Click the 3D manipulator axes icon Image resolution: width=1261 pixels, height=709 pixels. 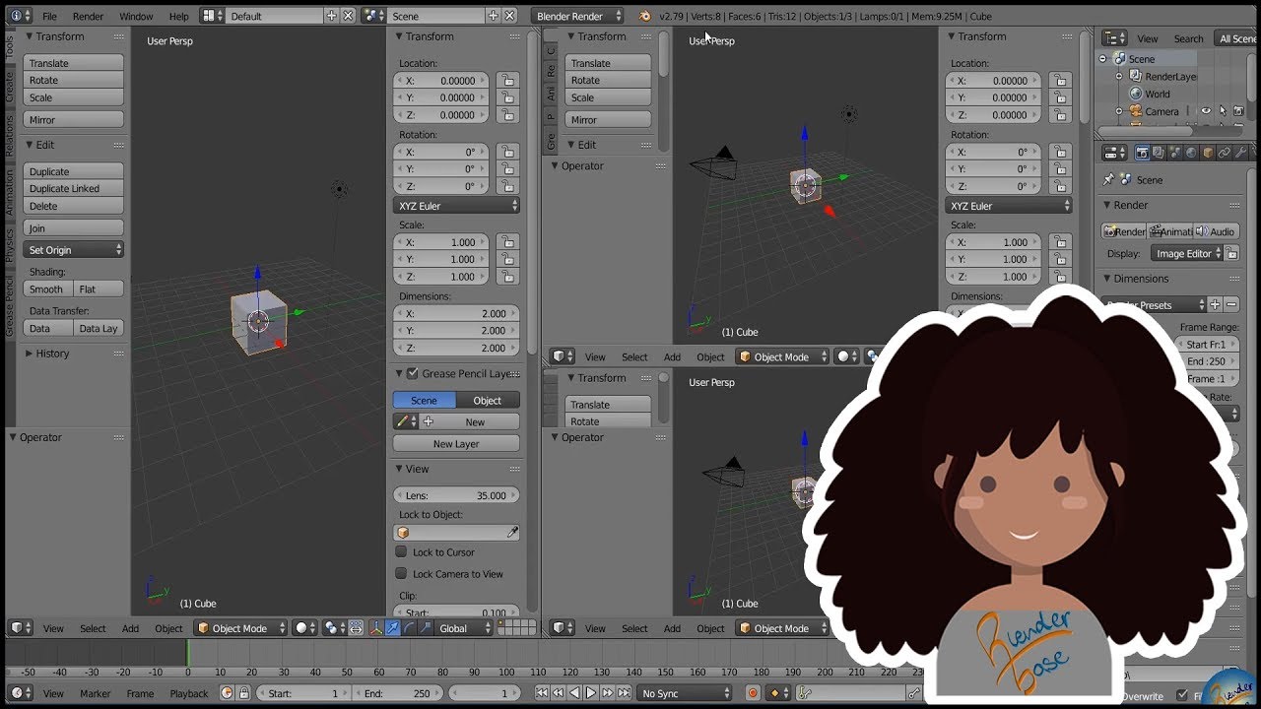(375, 628)
